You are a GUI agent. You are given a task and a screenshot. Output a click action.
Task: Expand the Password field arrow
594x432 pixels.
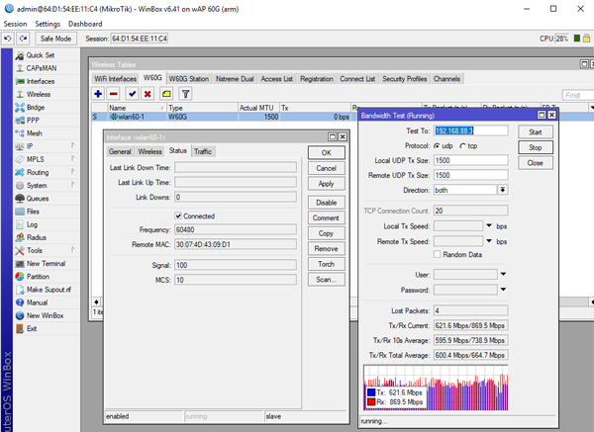pyautogui.click(x=503, y=290)
